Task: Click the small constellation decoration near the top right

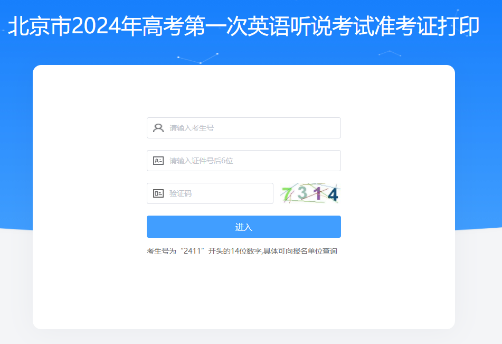Action: (x=390, y=53)
